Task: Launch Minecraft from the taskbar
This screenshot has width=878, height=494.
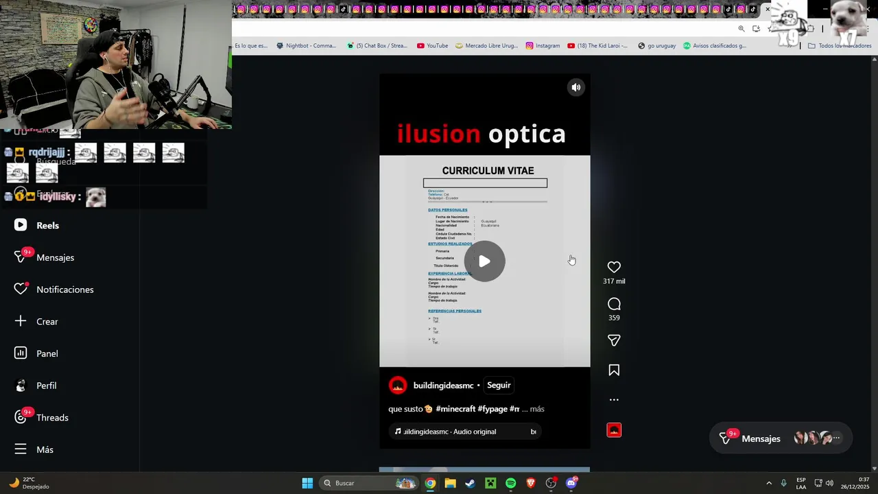Action: pos(490,483)
